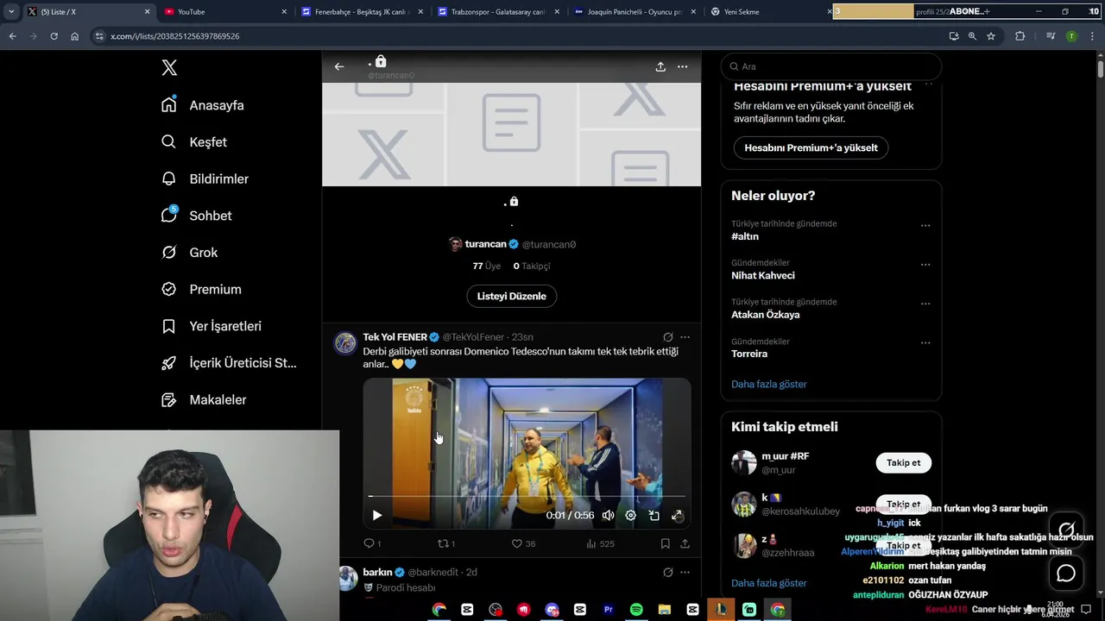
Task: View the 77 Üye members
Action: point(486,266)
